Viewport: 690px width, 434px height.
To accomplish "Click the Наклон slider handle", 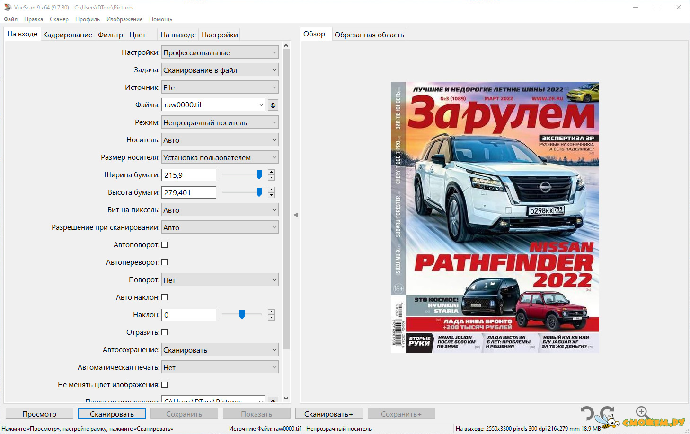I will pyautogui.click(x=242, y=315).
